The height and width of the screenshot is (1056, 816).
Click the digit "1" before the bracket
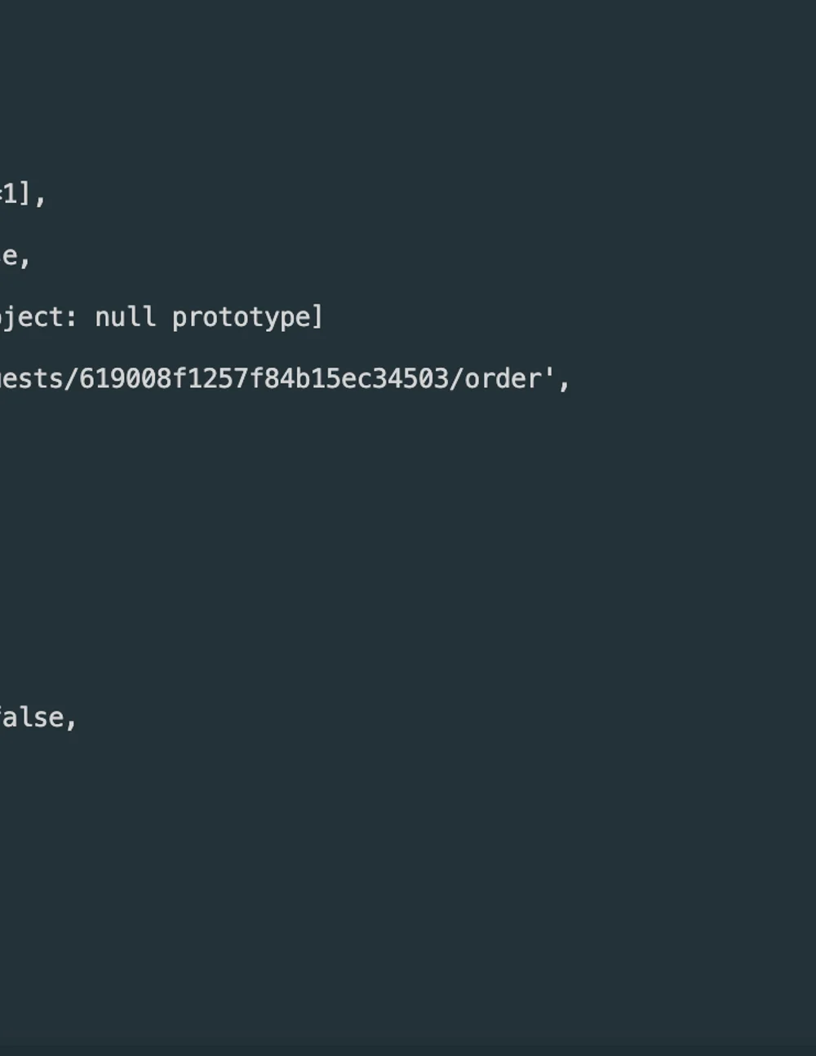point(11,194)
